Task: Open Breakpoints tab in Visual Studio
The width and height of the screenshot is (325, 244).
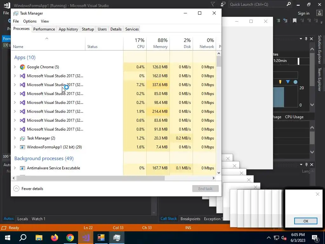Action: click(x=190, y=219)
